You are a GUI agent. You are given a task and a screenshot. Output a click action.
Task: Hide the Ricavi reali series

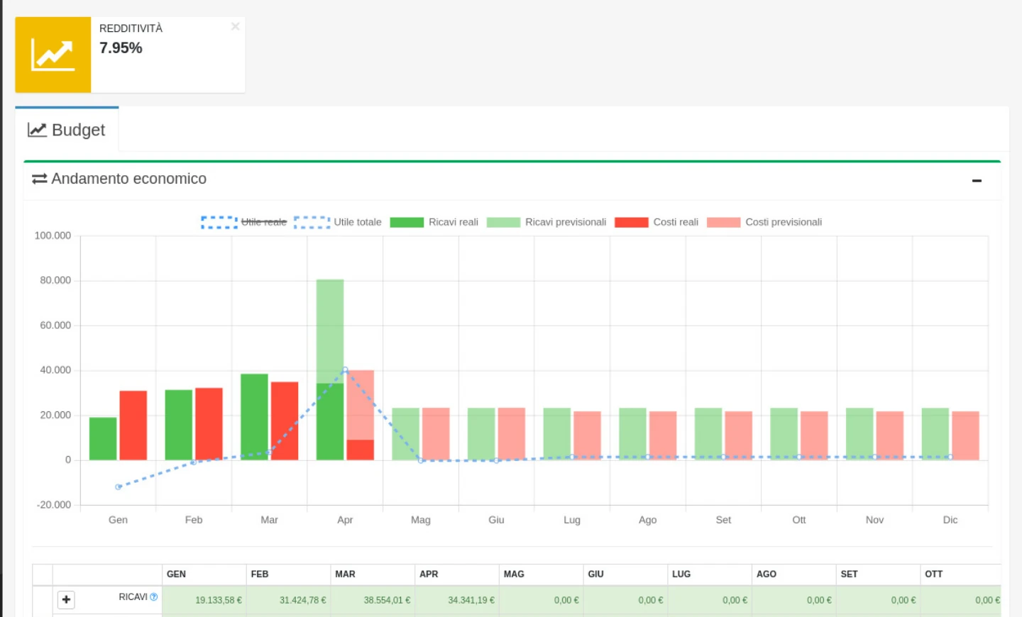coord(434,222)
